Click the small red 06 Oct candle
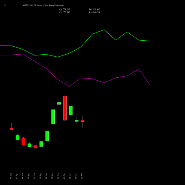The image size is (185, 185). [83, 121]
